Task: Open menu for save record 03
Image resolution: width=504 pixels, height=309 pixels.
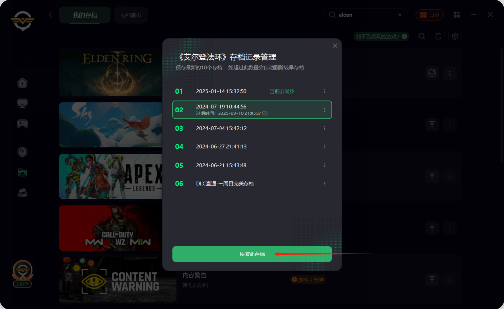Action: [325, 128]
